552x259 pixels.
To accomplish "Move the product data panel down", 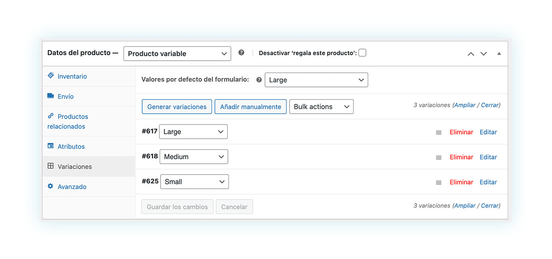I will (484, 54).
